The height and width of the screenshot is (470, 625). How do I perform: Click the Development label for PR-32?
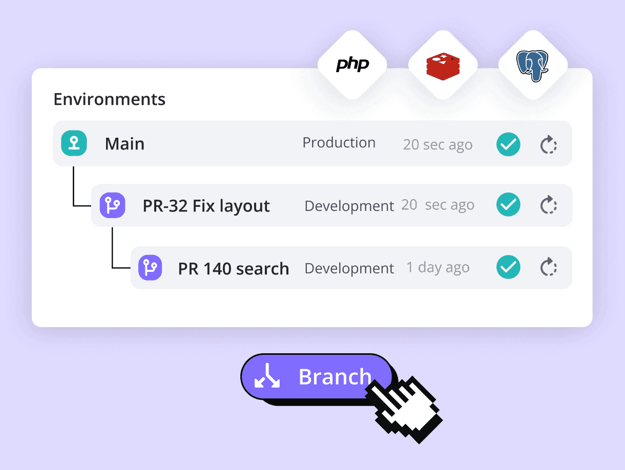tap(349, 206)
